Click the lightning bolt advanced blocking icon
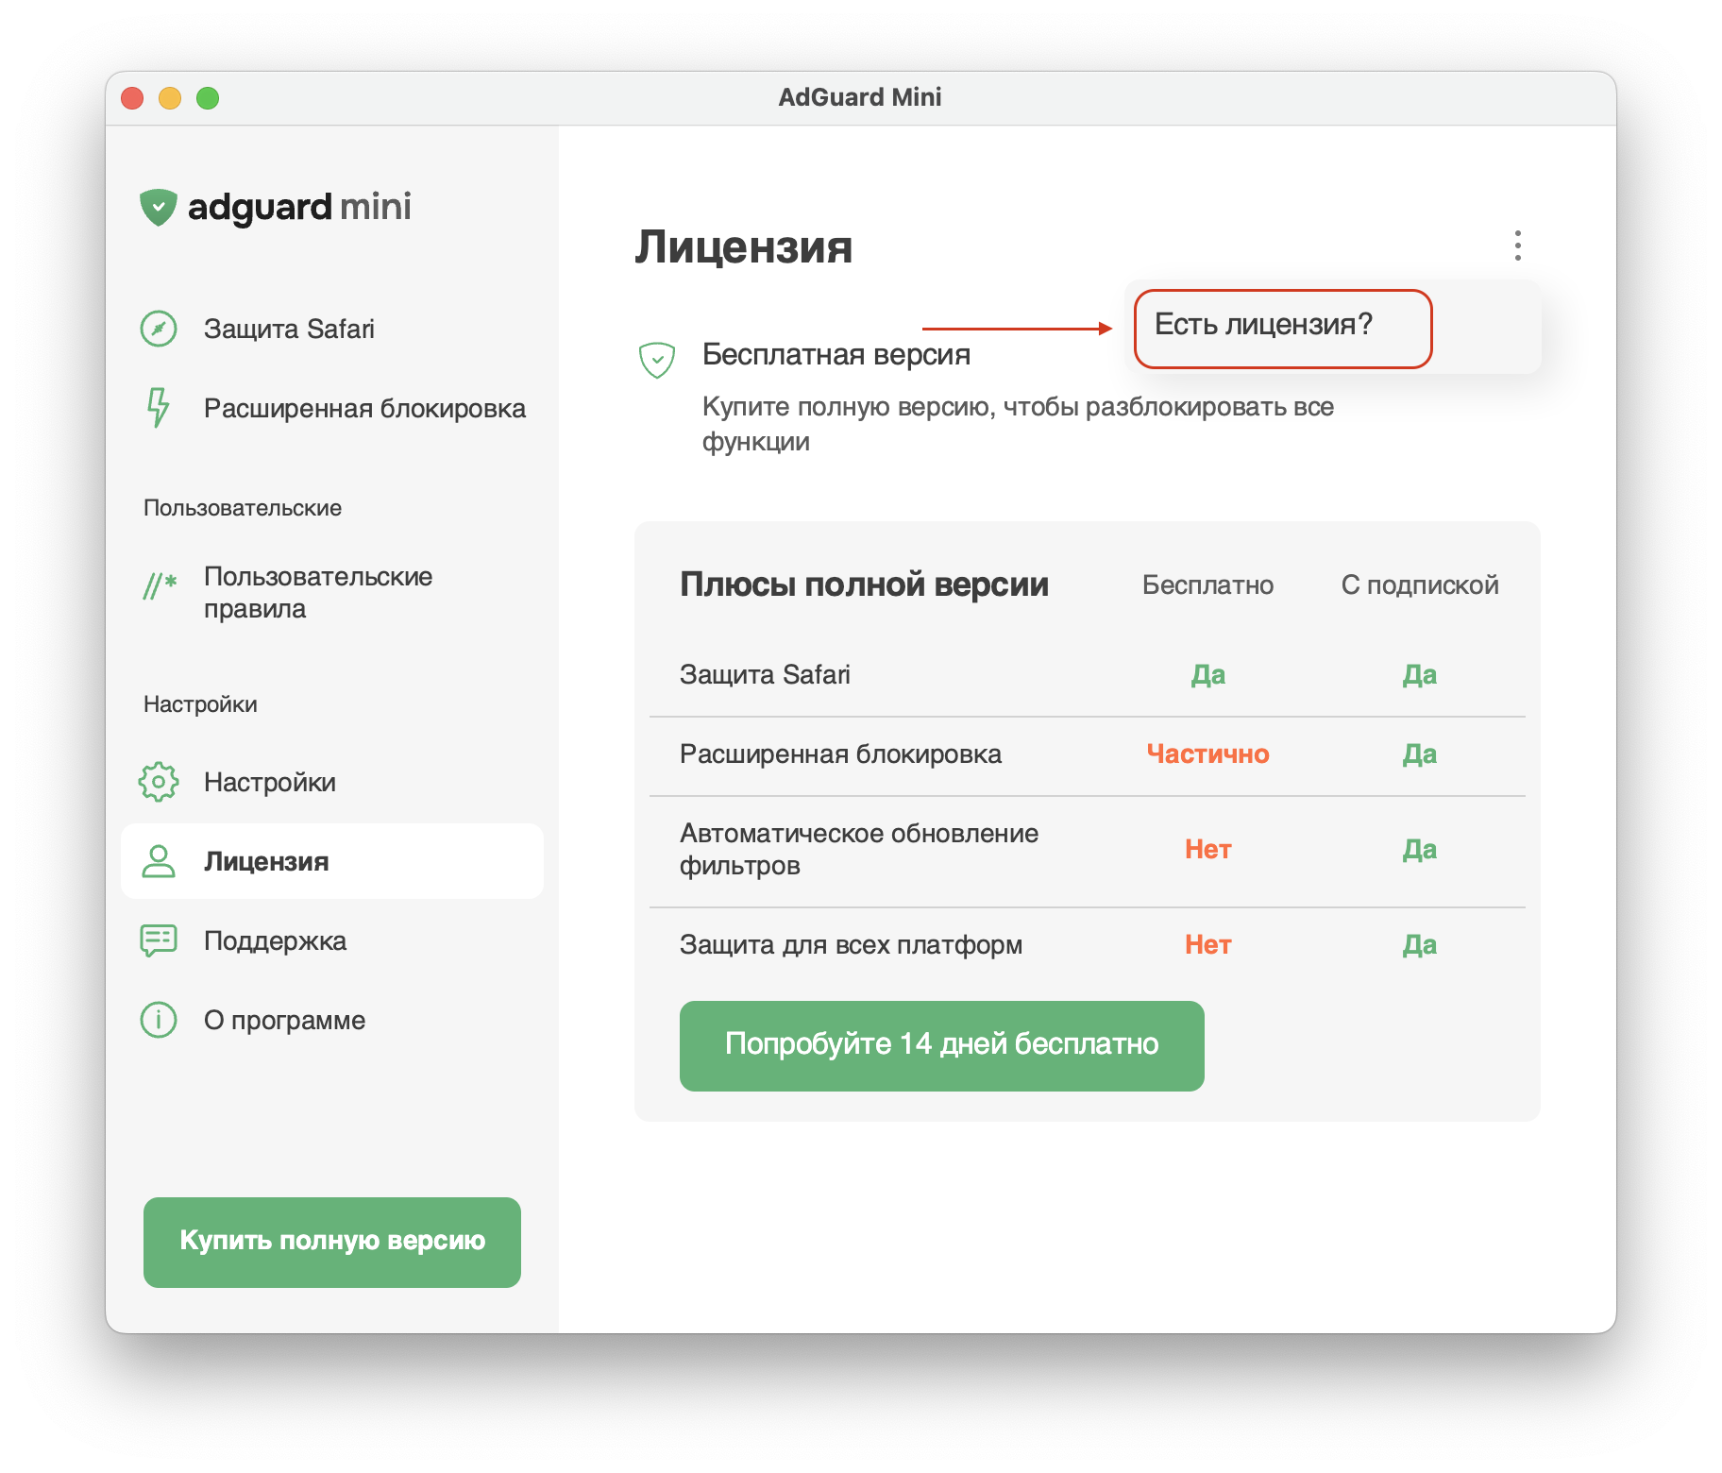 pos(159,408)
